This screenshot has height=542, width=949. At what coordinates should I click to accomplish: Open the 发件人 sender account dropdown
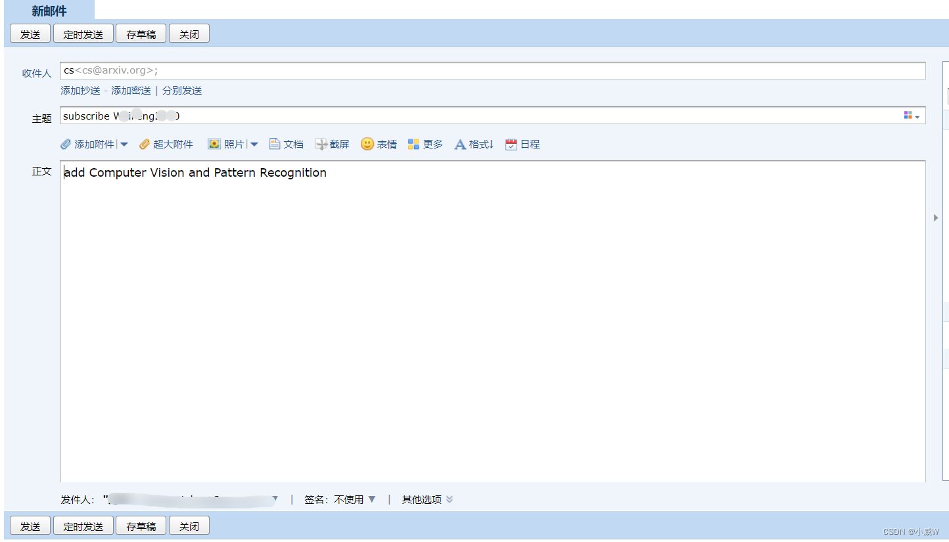(275, 499)
